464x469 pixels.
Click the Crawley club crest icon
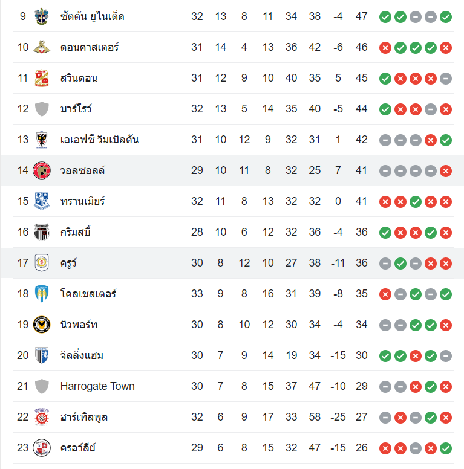pos(42,448)
